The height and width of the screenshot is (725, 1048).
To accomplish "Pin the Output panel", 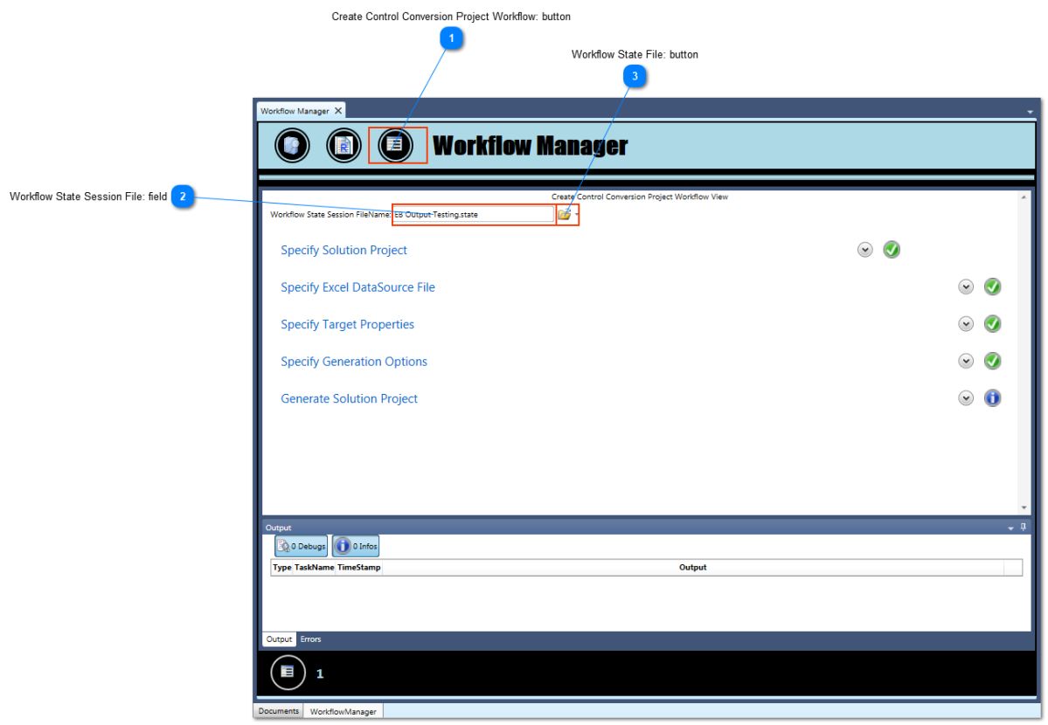I will click(x=1024, y=528).
